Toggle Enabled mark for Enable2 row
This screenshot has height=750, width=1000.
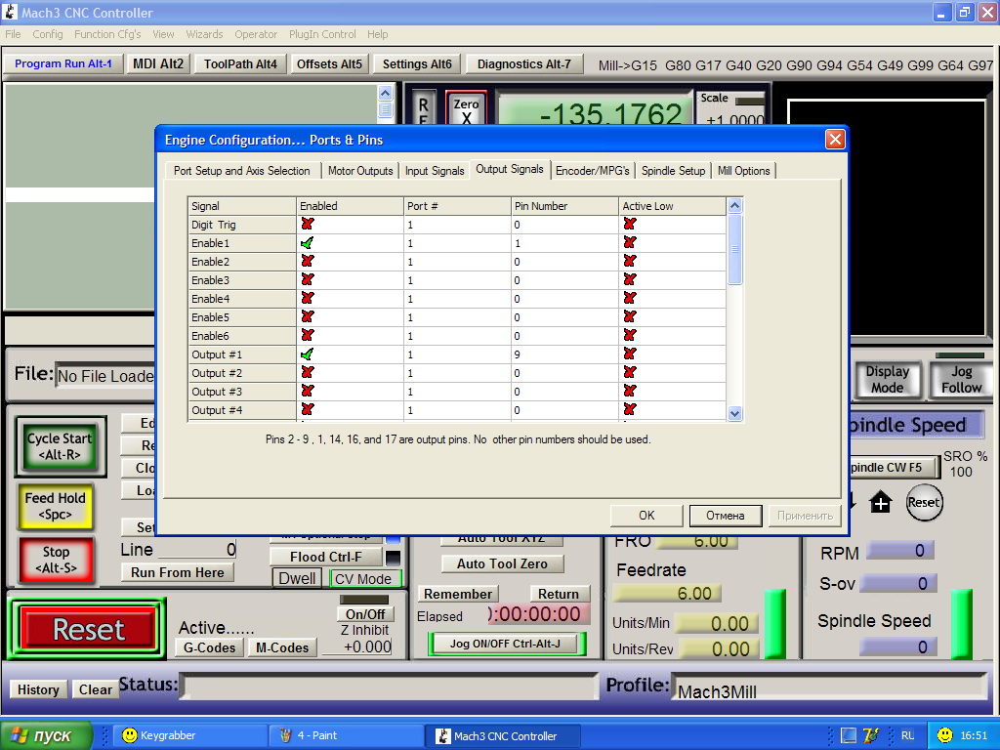click(308, 262)
